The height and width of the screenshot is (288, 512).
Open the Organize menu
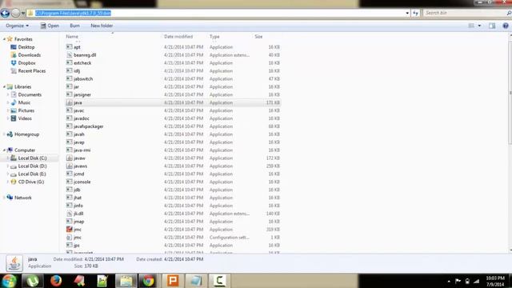point(18,26)
